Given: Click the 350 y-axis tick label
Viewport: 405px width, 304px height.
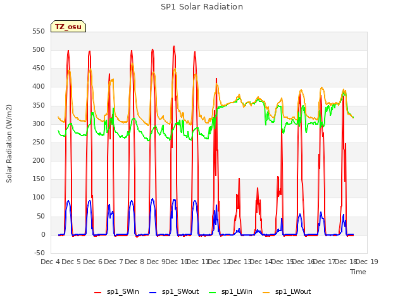Looking at the screenshot, I should pos(39,106).
